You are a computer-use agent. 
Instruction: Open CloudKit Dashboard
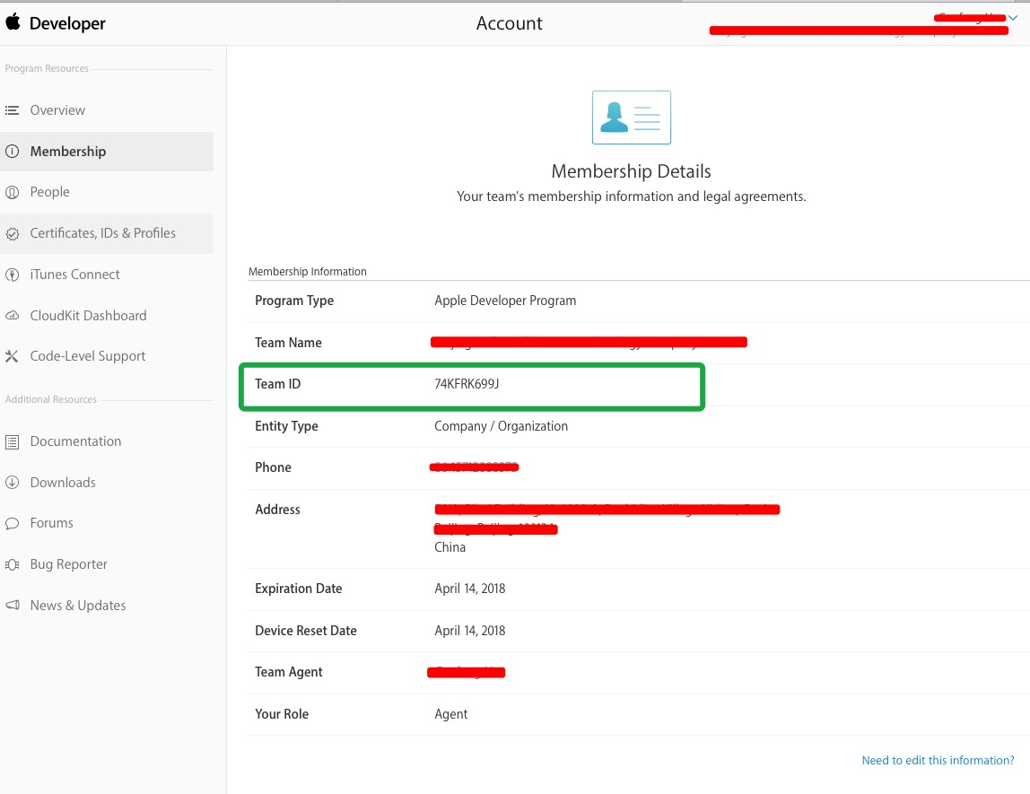click(x=89, y=316)
